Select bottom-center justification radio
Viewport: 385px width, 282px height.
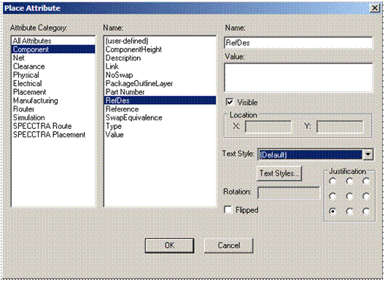[350, 211]
